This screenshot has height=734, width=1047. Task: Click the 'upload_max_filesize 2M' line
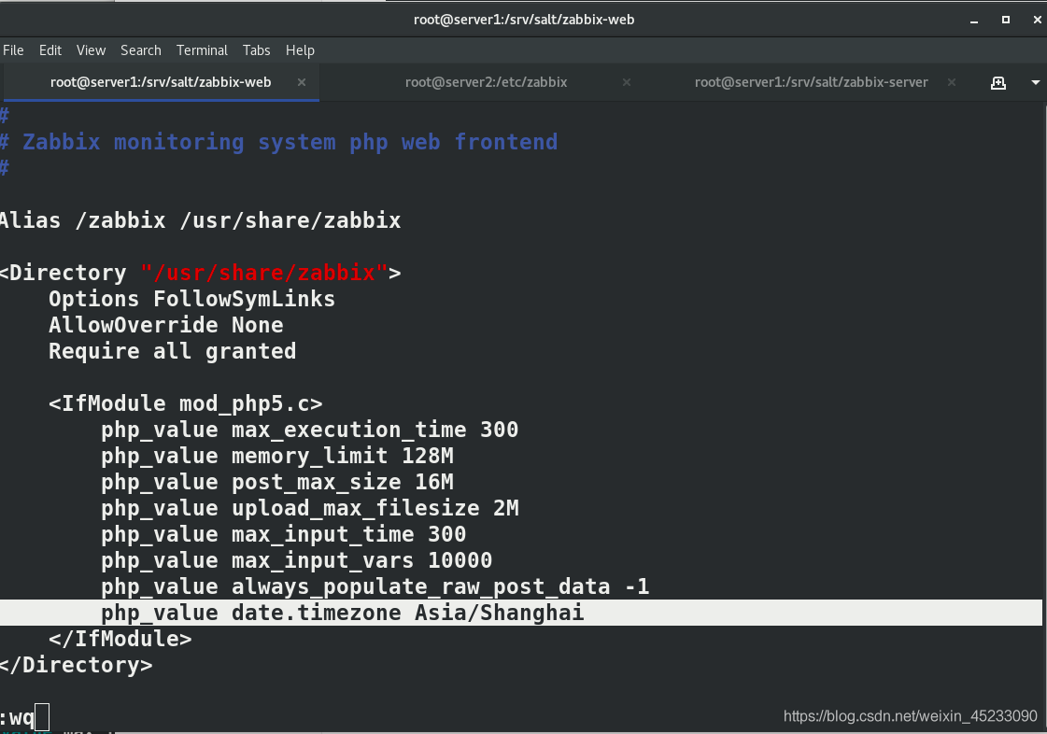[310, 508]
